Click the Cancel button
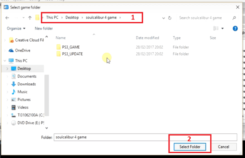The image size is (245, 158). [x=224, y=147]
